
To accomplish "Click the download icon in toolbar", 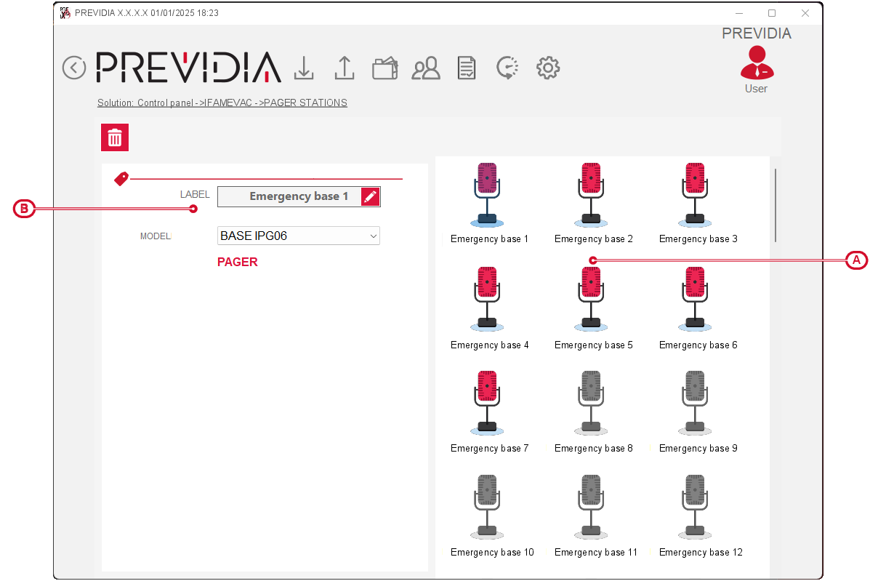I will tap(304, 68).
